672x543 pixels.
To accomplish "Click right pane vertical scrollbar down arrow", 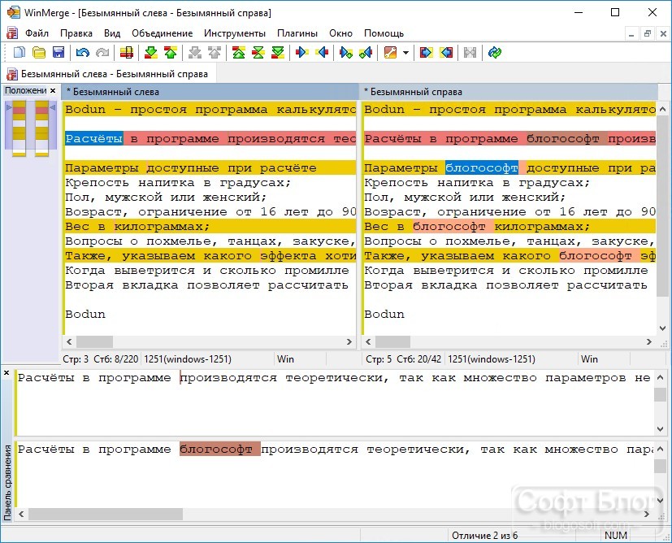I will (662, 328).
